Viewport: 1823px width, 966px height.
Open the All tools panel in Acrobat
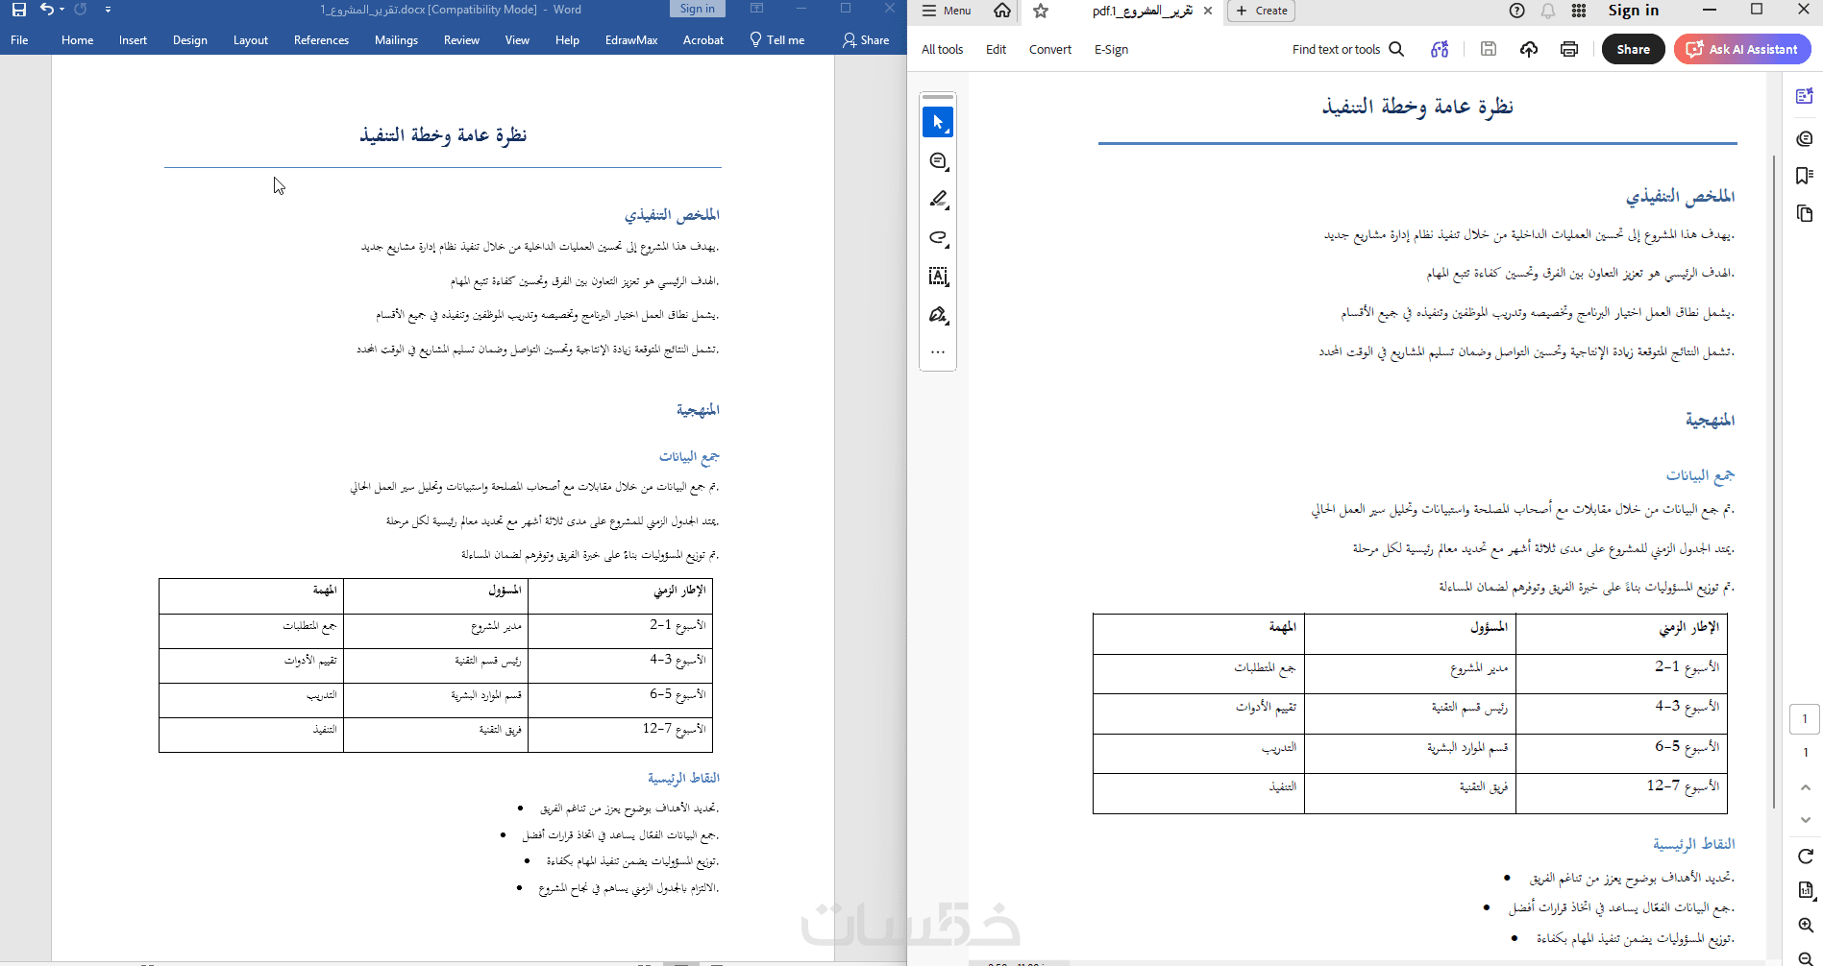(x=942, y=49)
